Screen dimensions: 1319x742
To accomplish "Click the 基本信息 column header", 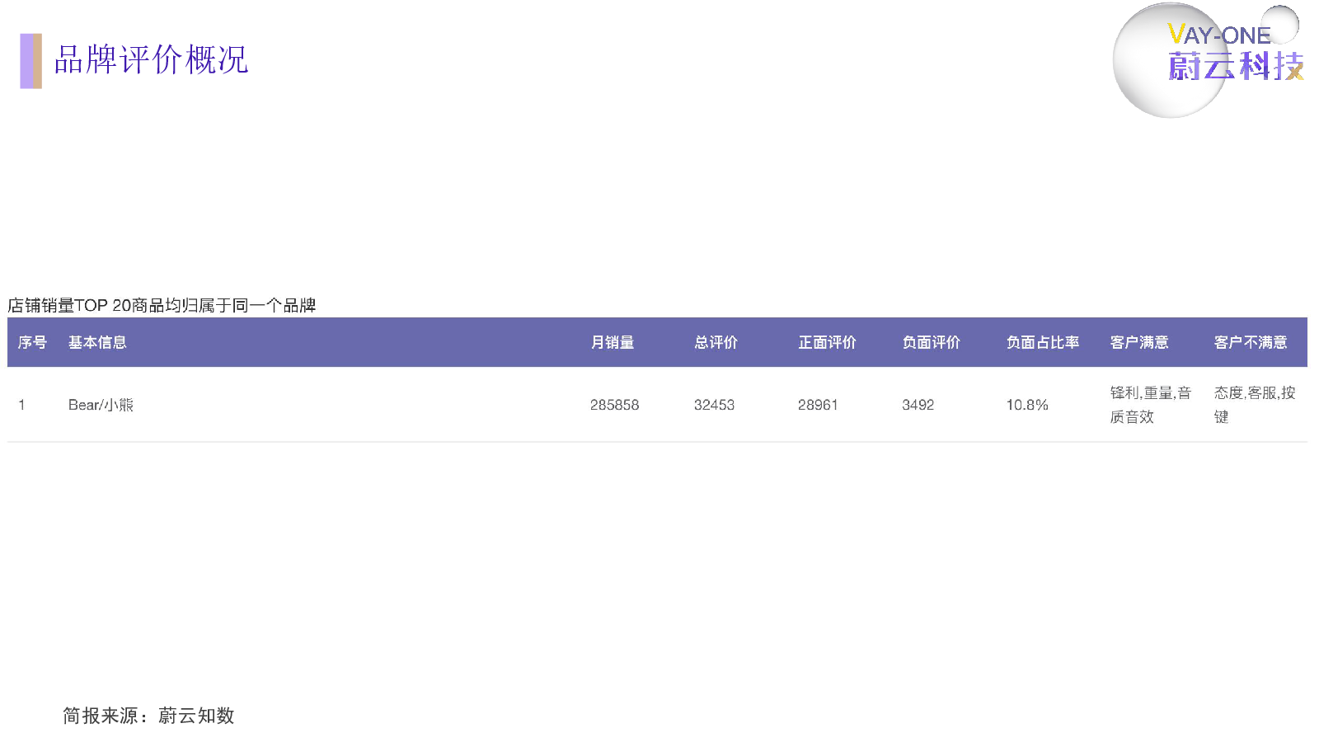I will click(x=97, y=342).
